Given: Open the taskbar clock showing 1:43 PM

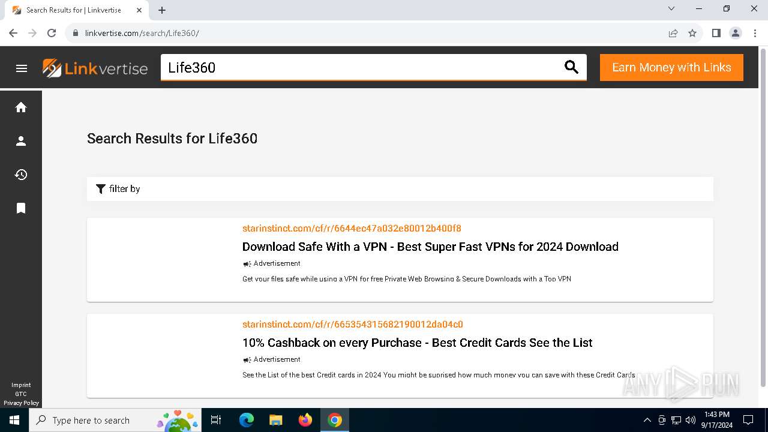Looking at the screenshot, I should coord(718,420).
